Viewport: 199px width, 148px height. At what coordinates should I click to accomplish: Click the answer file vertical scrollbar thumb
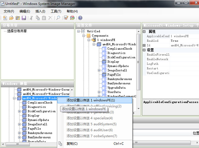138,62
